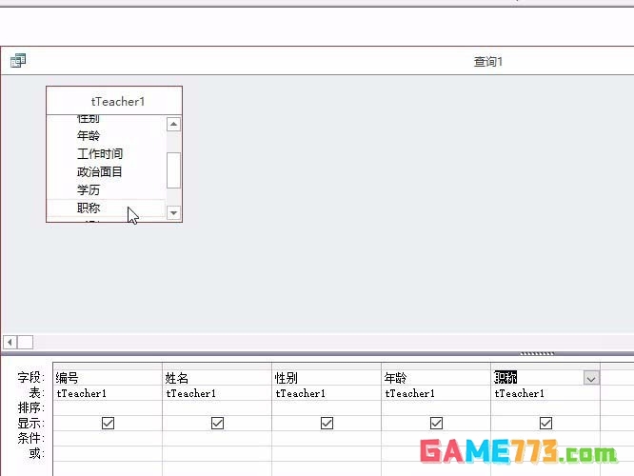
Task: Click the up arrow of tTeacher1 field list
Action: coord(173,124)
